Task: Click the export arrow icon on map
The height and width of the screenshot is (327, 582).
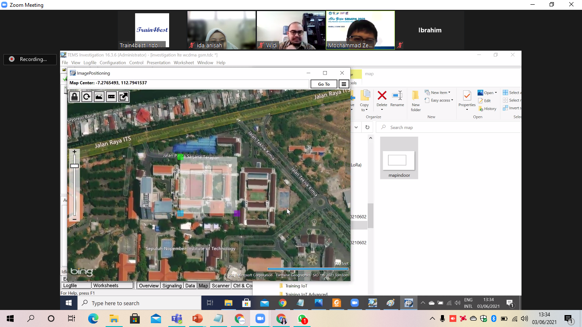Action: click(123, 97)
